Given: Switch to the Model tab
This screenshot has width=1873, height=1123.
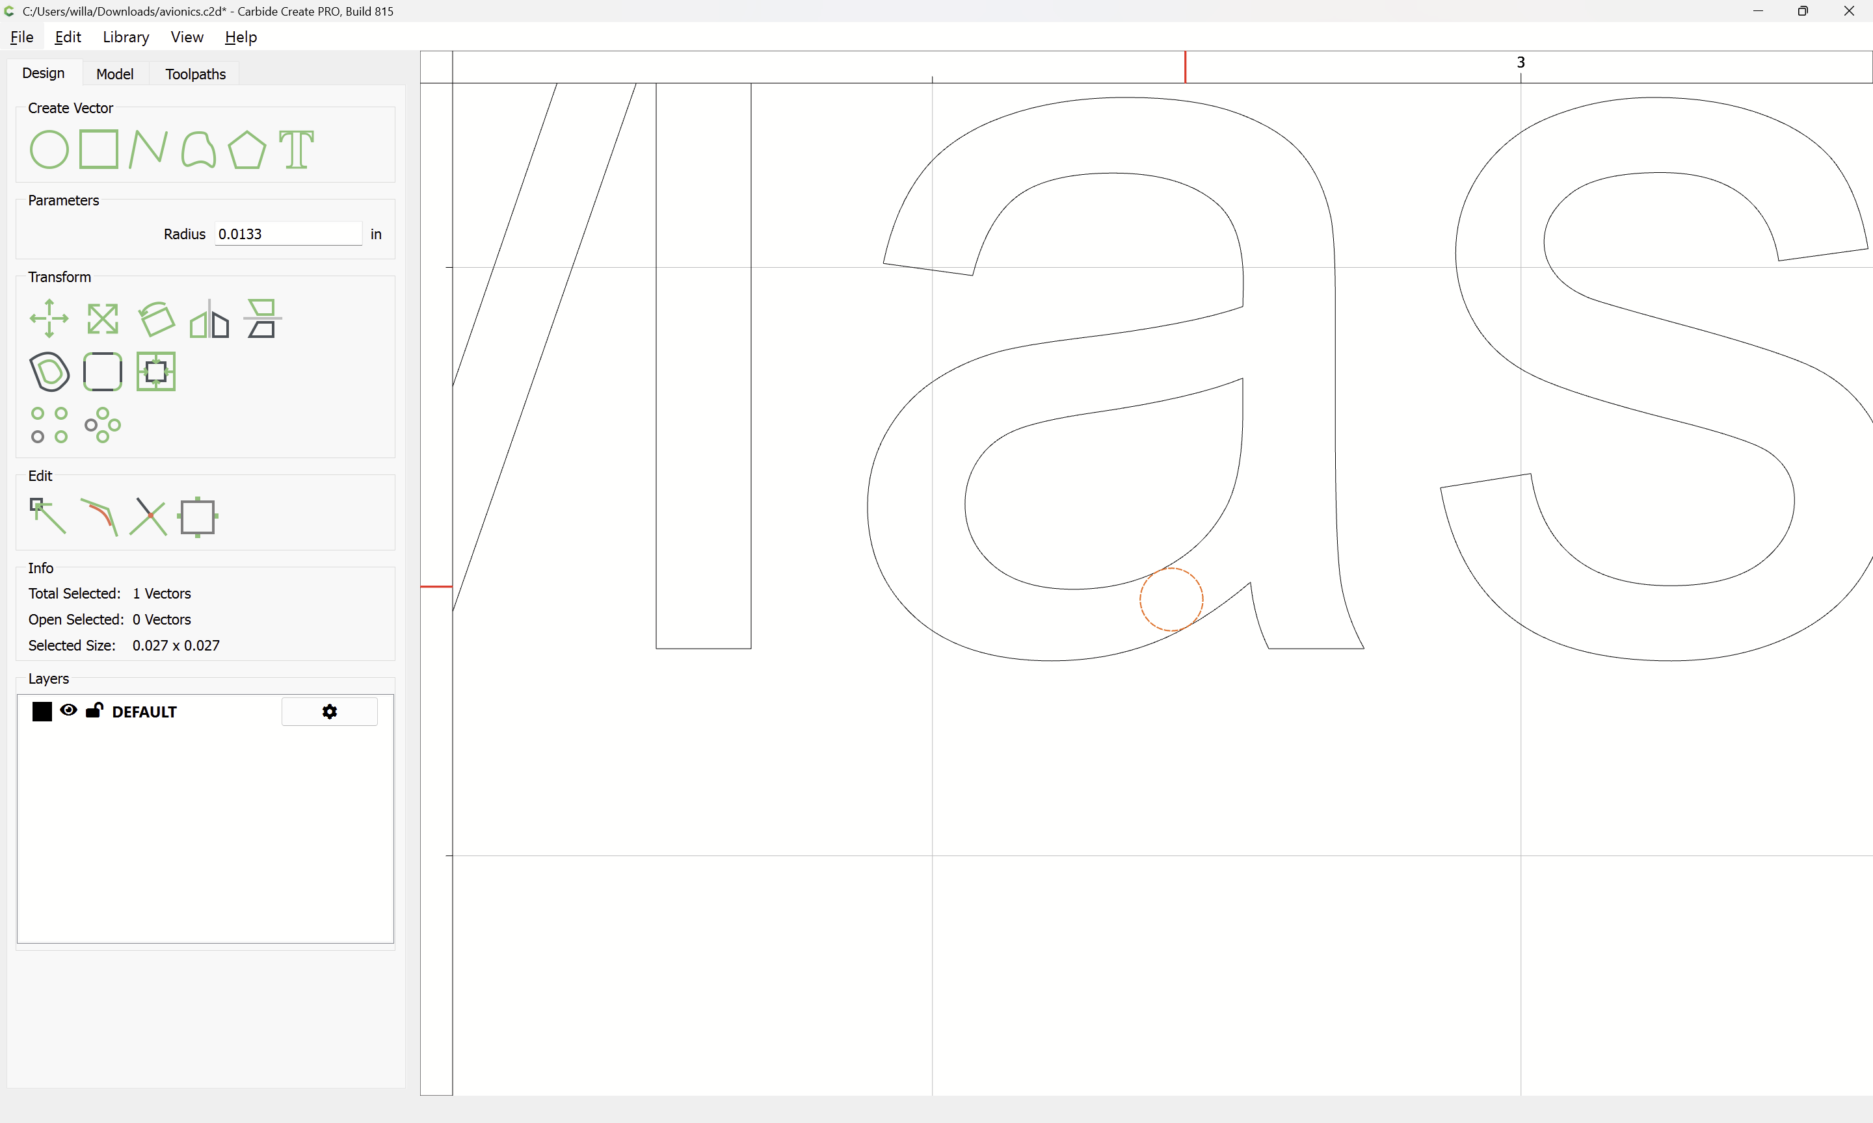Looking at the screenshot, I should [115, 74].
